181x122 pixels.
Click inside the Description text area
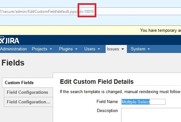pos(151,115)
